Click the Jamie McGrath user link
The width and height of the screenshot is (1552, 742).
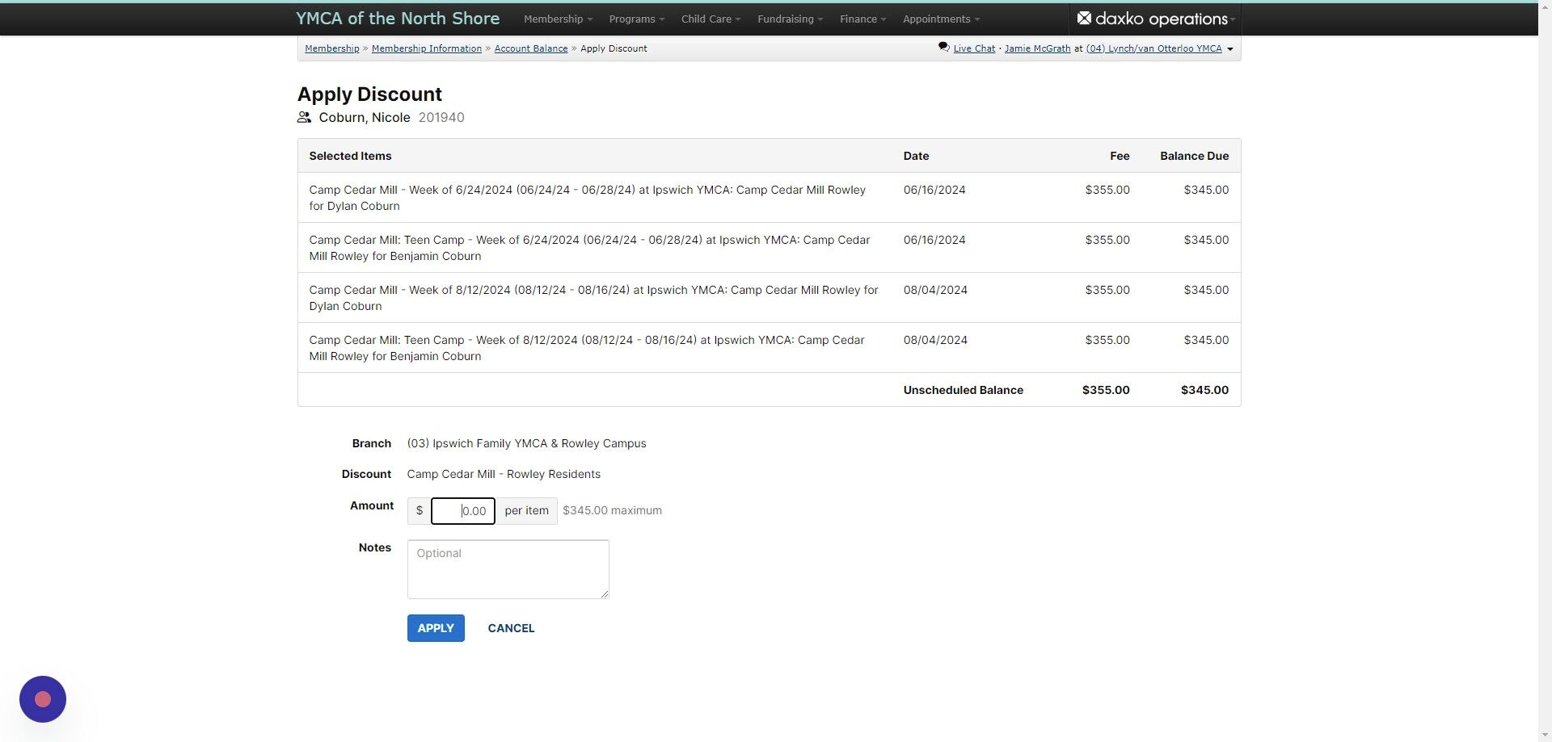tap(1037, 48)
